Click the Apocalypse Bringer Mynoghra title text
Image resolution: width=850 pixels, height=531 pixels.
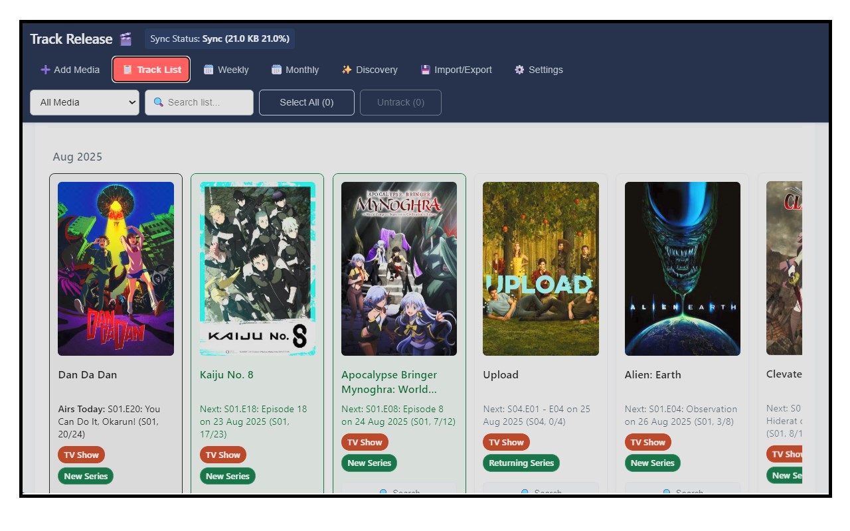[x=390, y=382]
